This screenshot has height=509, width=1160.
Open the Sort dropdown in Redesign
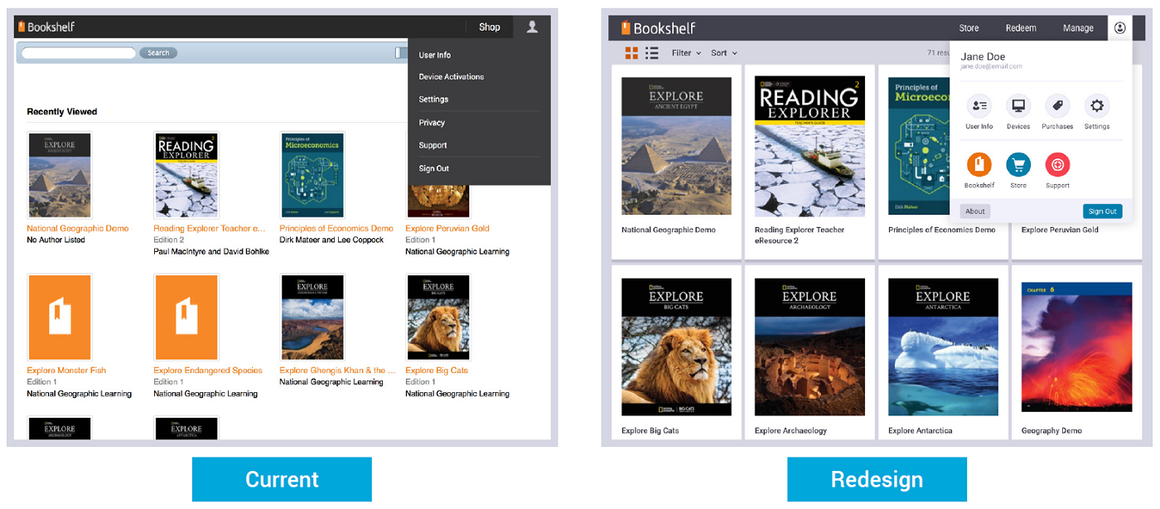(723, 53)
